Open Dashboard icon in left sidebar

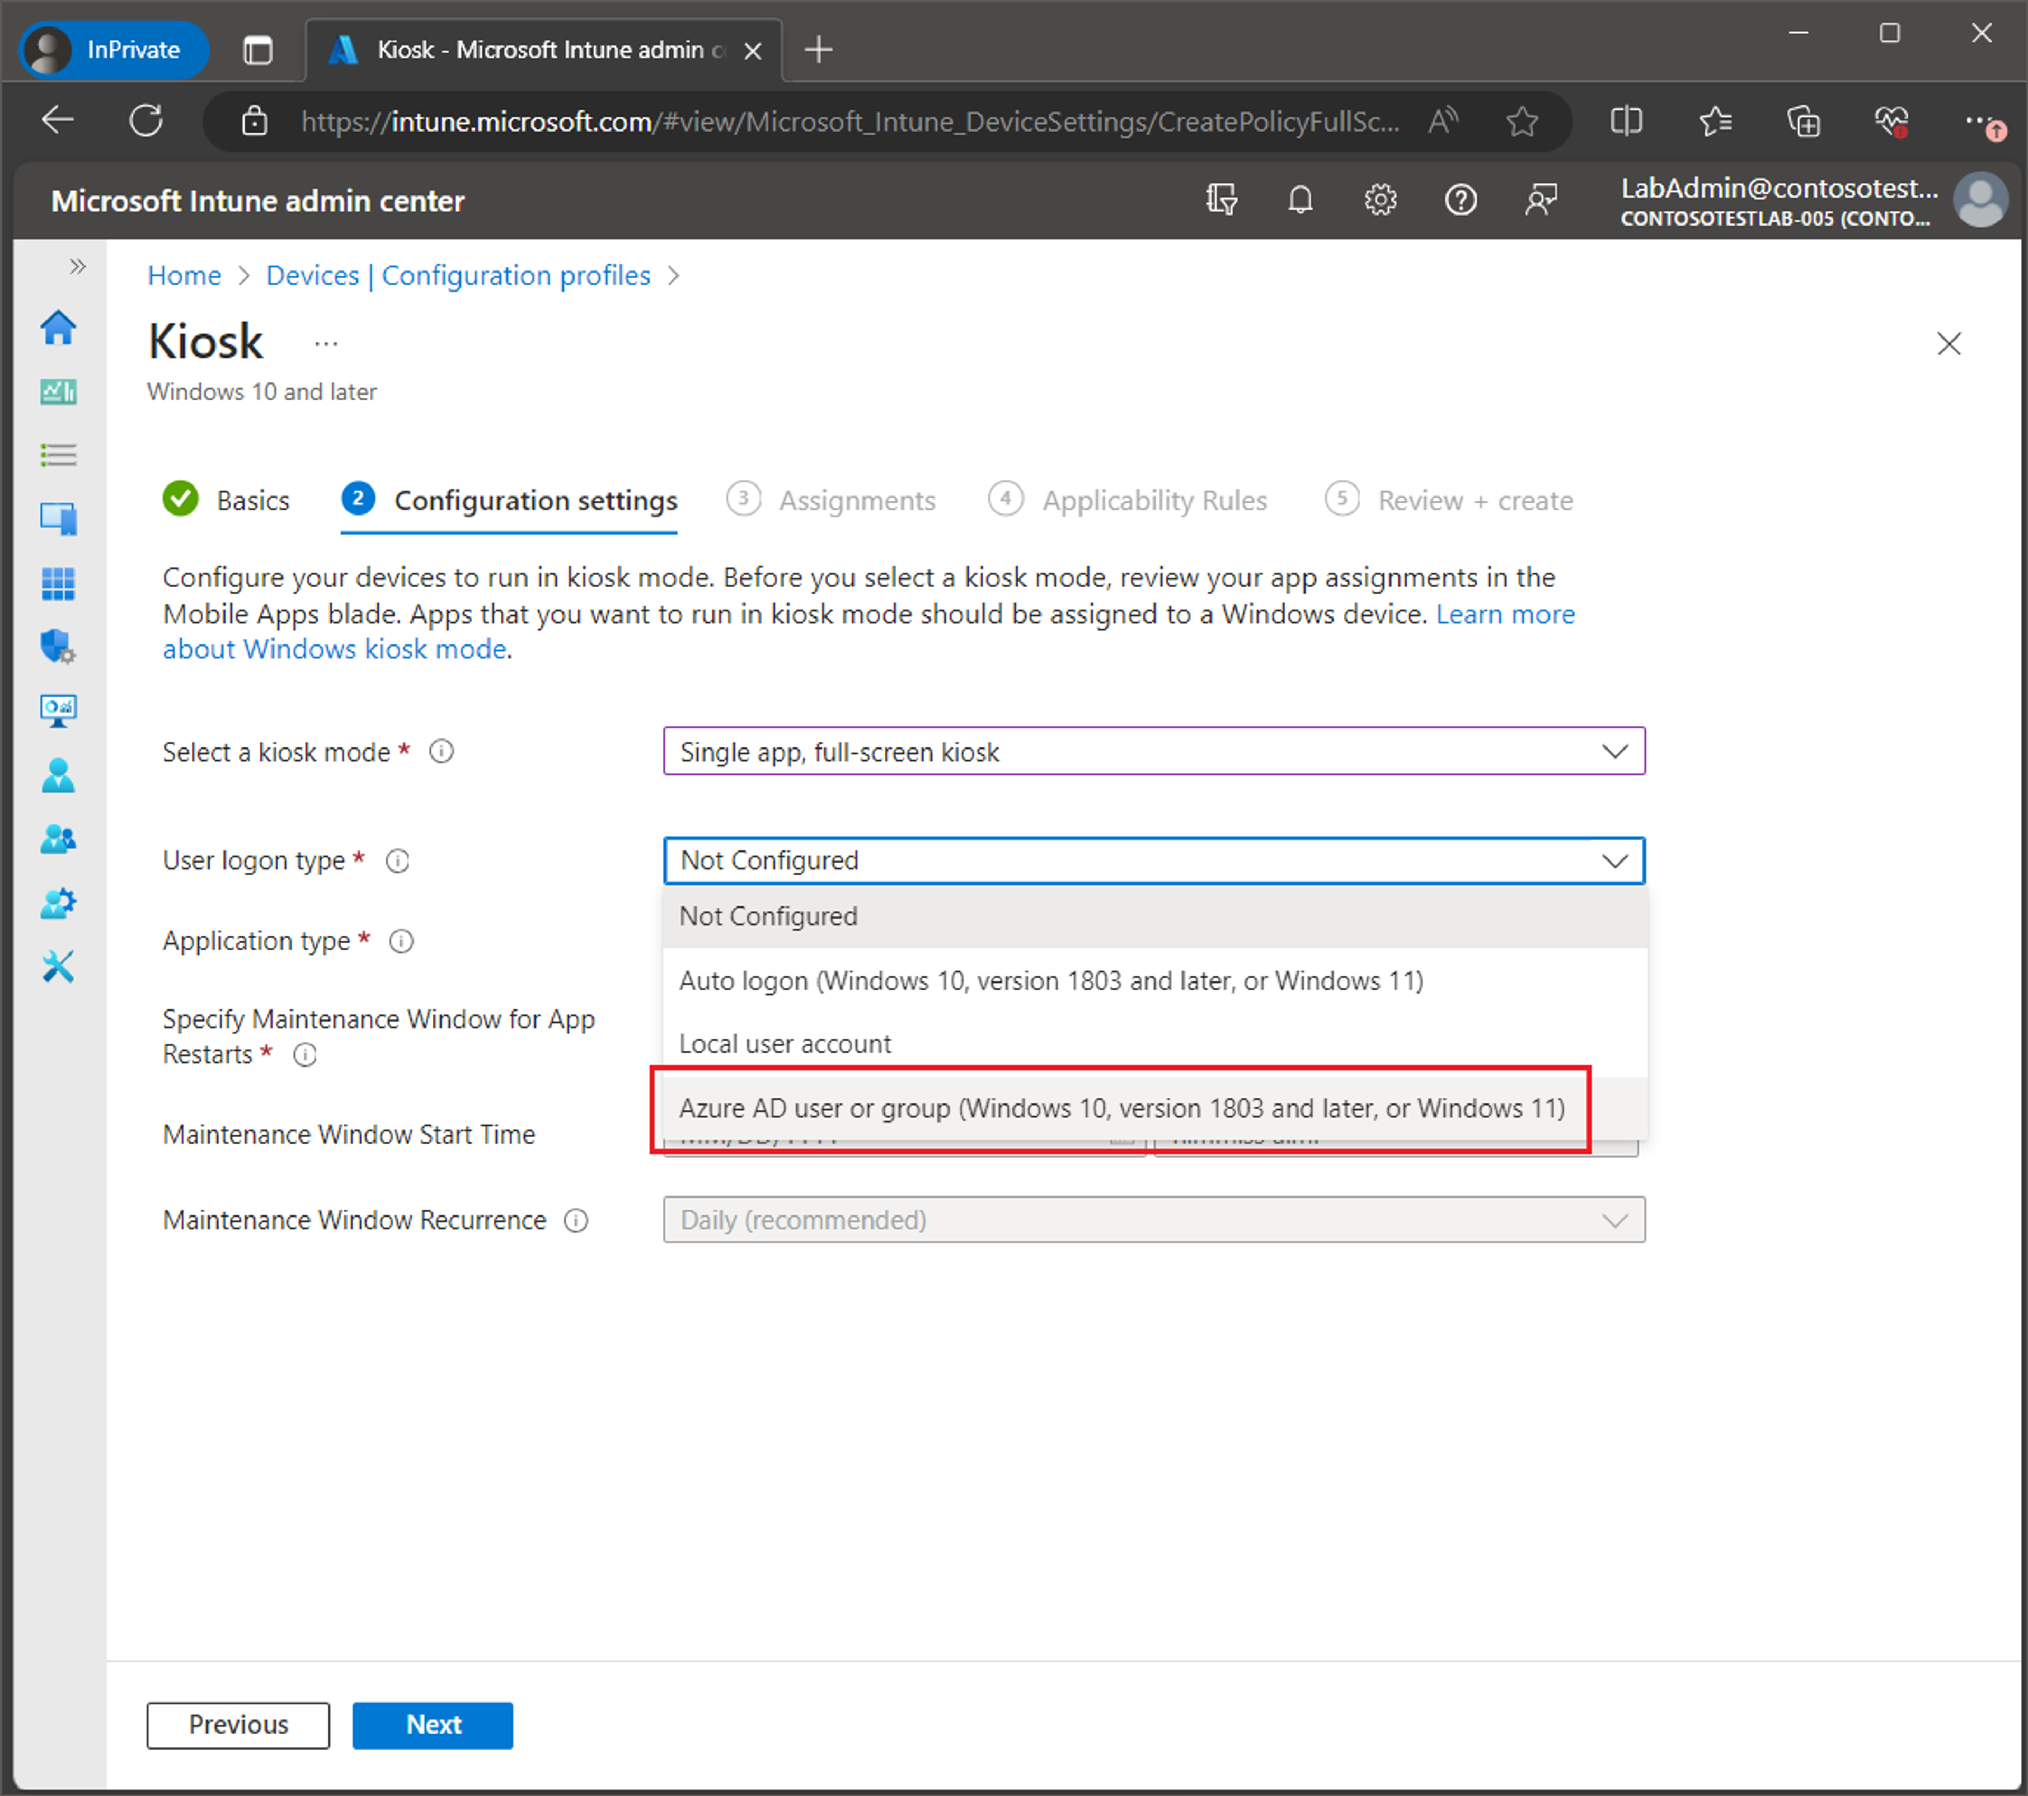58,391
